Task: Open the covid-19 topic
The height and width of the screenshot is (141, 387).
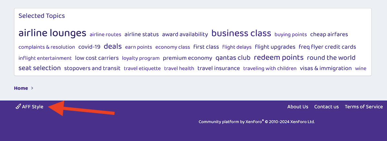Action: (89, 47)
